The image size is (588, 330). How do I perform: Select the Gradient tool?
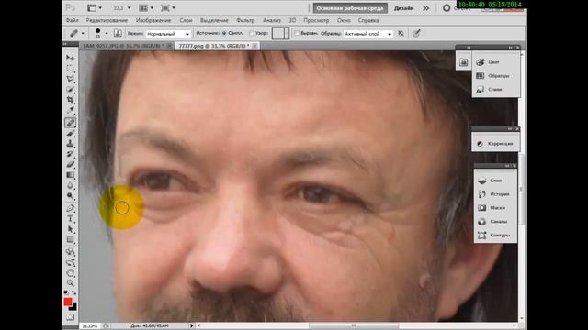tap(70, 175)
